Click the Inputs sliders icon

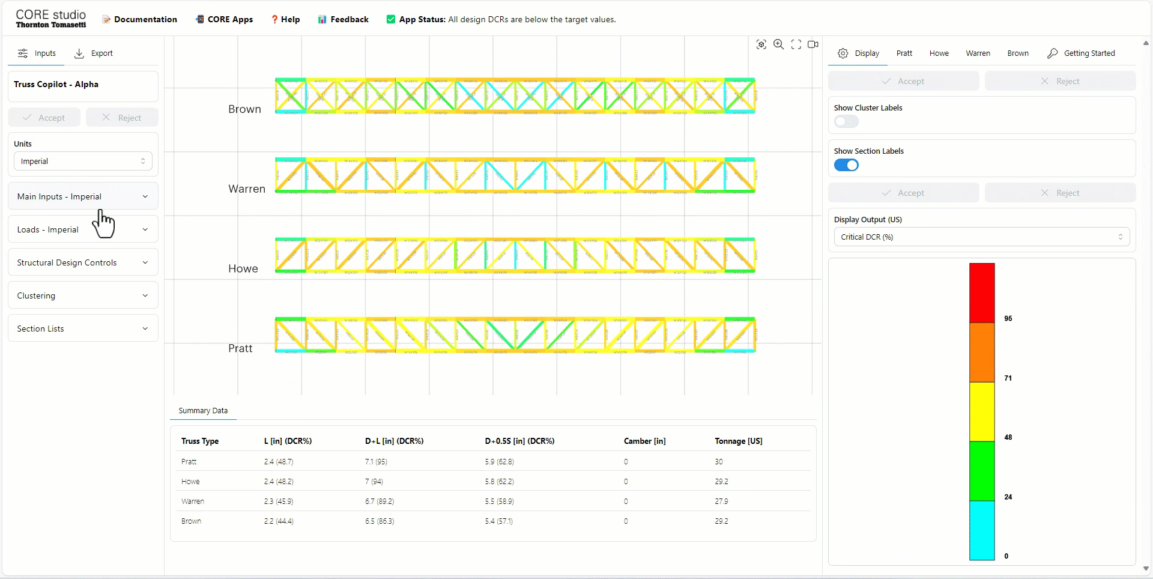23,53
